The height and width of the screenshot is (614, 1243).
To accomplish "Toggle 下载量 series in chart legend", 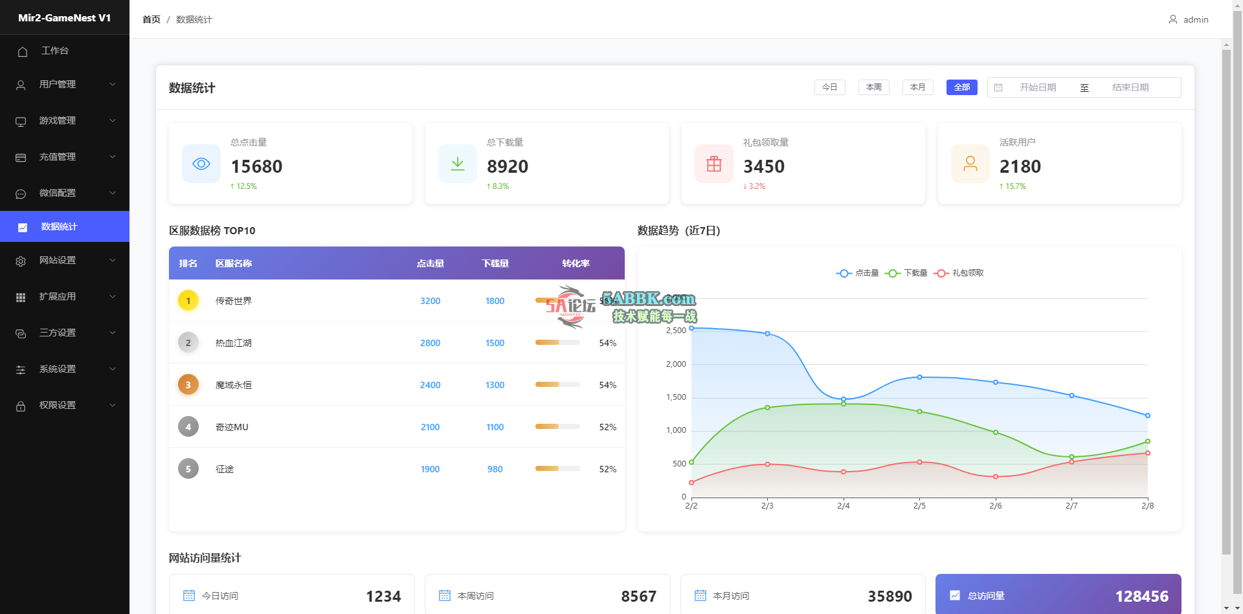I will coord(906,273).
